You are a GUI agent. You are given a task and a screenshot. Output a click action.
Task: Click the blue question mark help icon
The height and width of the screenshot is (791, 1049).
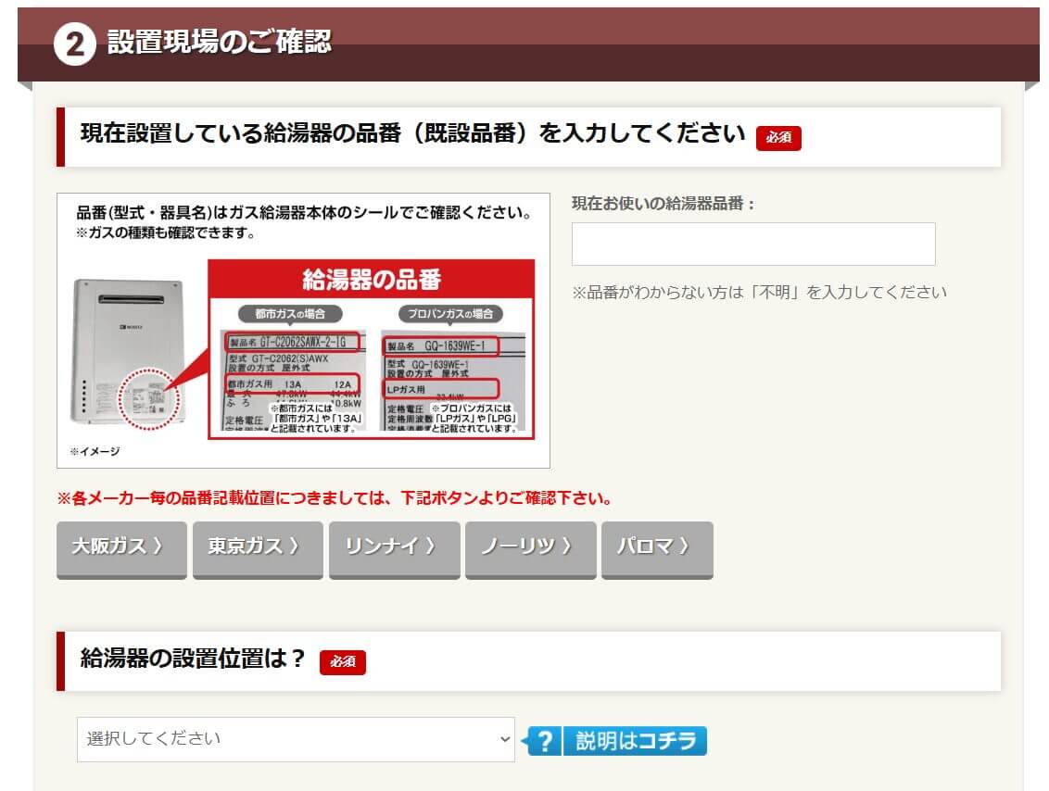point(546,741)
